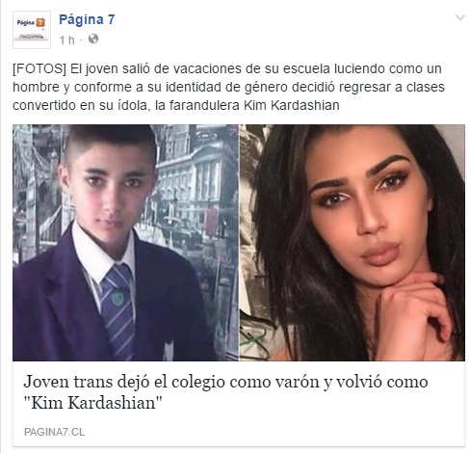The width and height of the screenshot is (470, 453).
Task: Click the building backdrop in left photo
Action: [x=196, y=180]
